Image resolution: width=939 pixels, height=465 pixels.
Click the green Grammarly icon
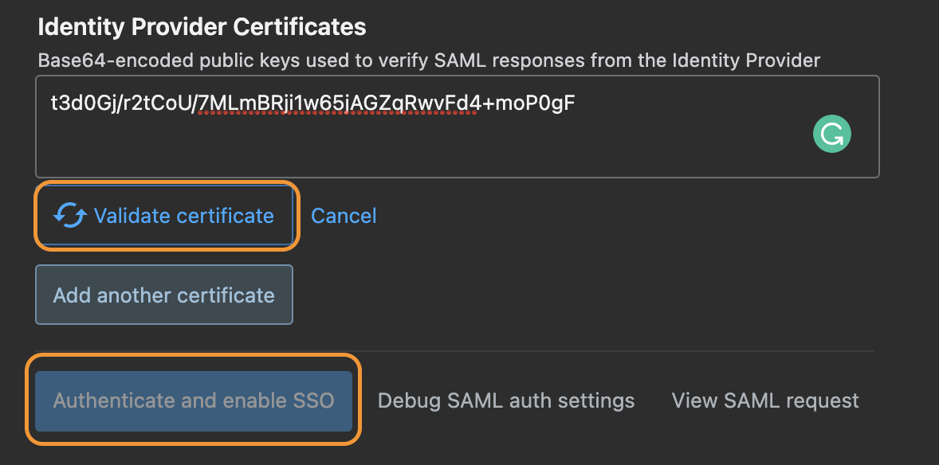831,135
